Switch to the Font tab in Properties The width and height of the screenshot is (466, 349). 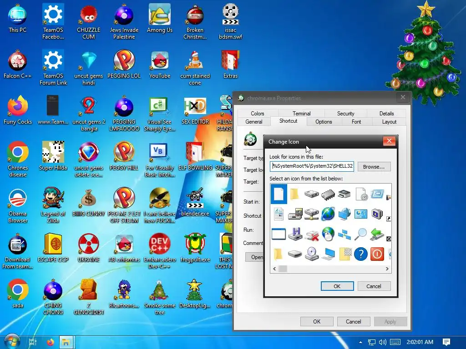click(356, 122)
